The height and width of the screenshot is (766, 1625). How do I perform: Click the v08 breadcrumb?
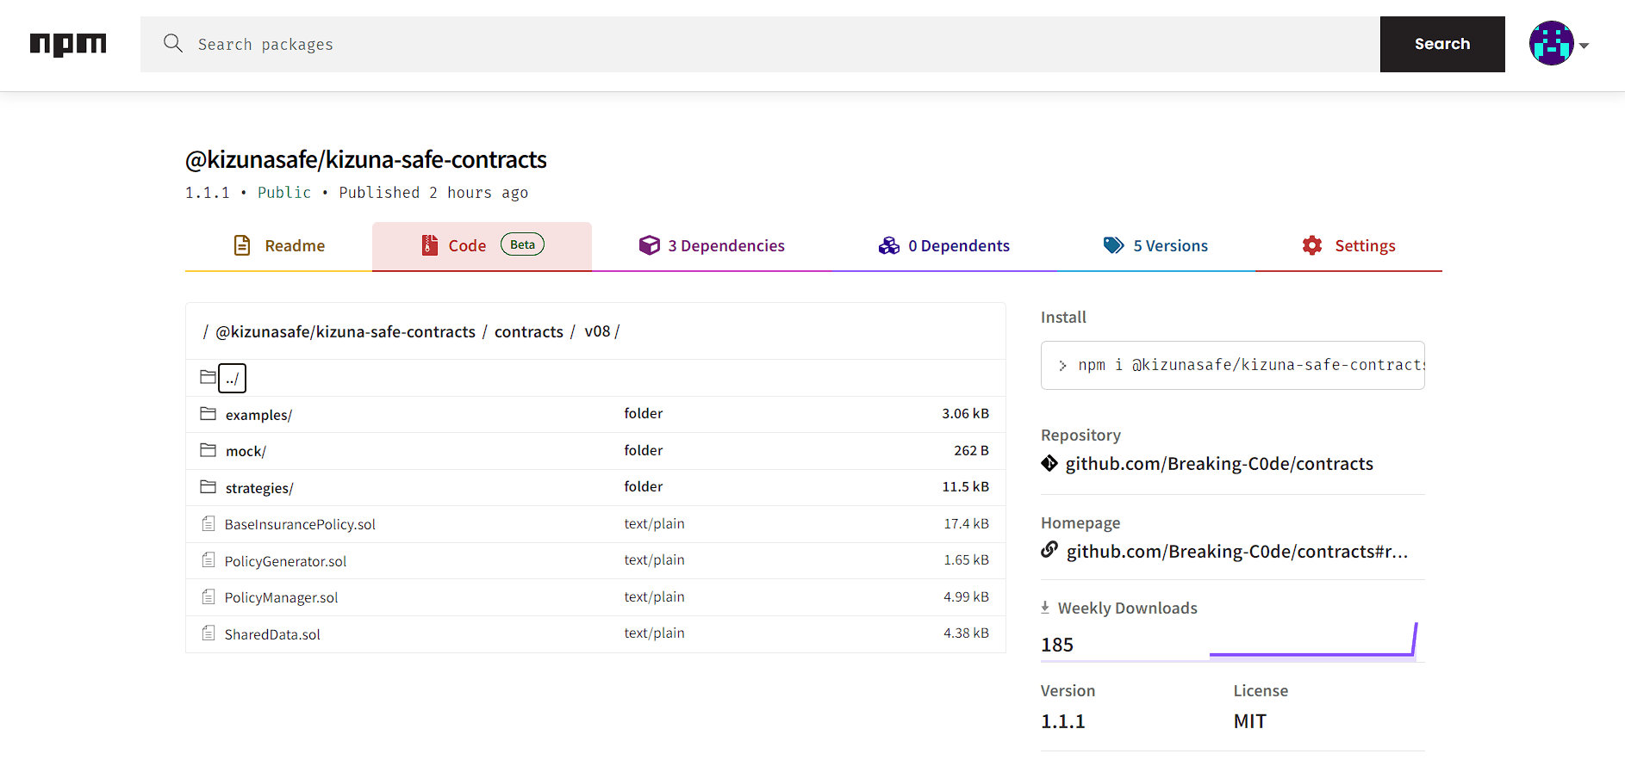[597, 331]
